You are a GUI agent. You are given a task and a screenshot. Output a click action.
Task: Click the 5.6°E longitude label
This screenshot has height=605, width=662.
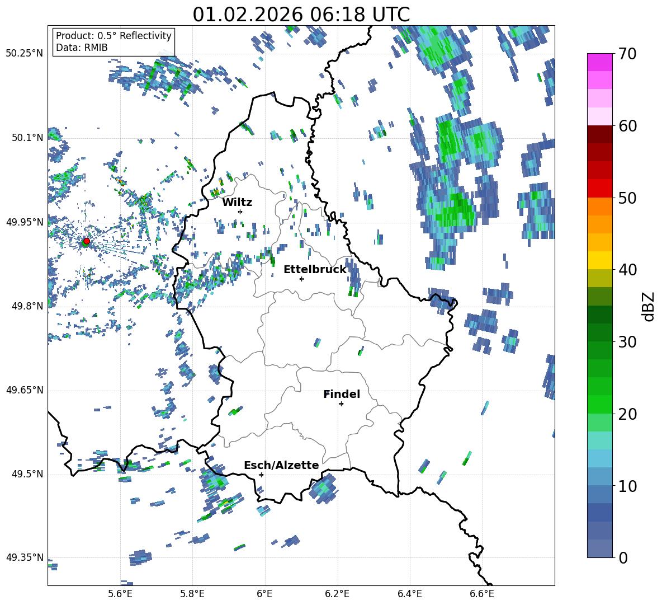point(120,594)
